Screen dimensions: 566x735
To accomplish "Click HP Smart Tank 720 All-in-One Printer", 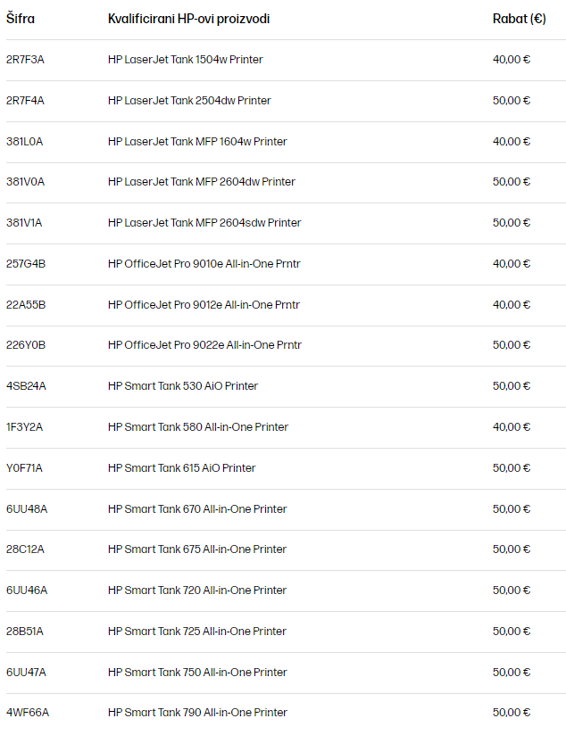I will (x=197, y=590).
